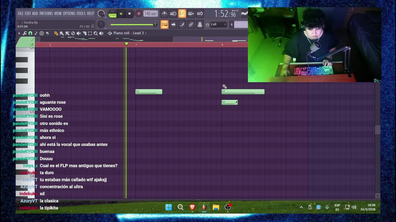Open the HELP menu
Image resolution: width=396 pixels, height=222 pixels.
90,14
